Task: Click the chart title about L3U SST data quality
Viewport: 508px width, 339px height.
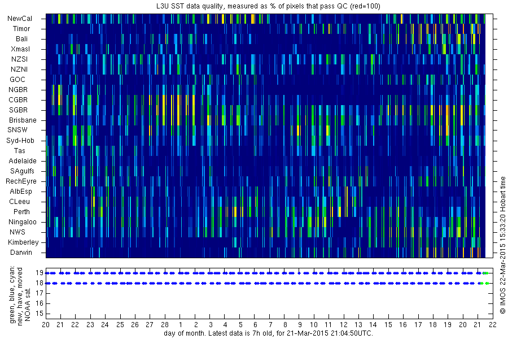Action: pos(268,6)
